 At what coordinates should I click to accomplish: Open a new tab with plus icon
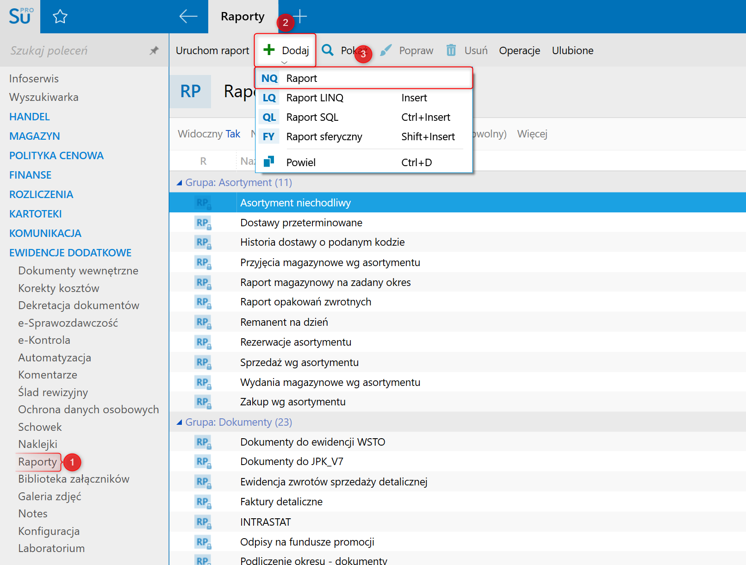pyautogui.click(x=300, y=17)
